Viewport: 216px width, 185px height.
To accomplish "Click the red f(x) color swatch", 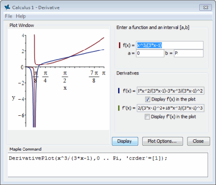I will pyautogui.click(x=120, y=45).
